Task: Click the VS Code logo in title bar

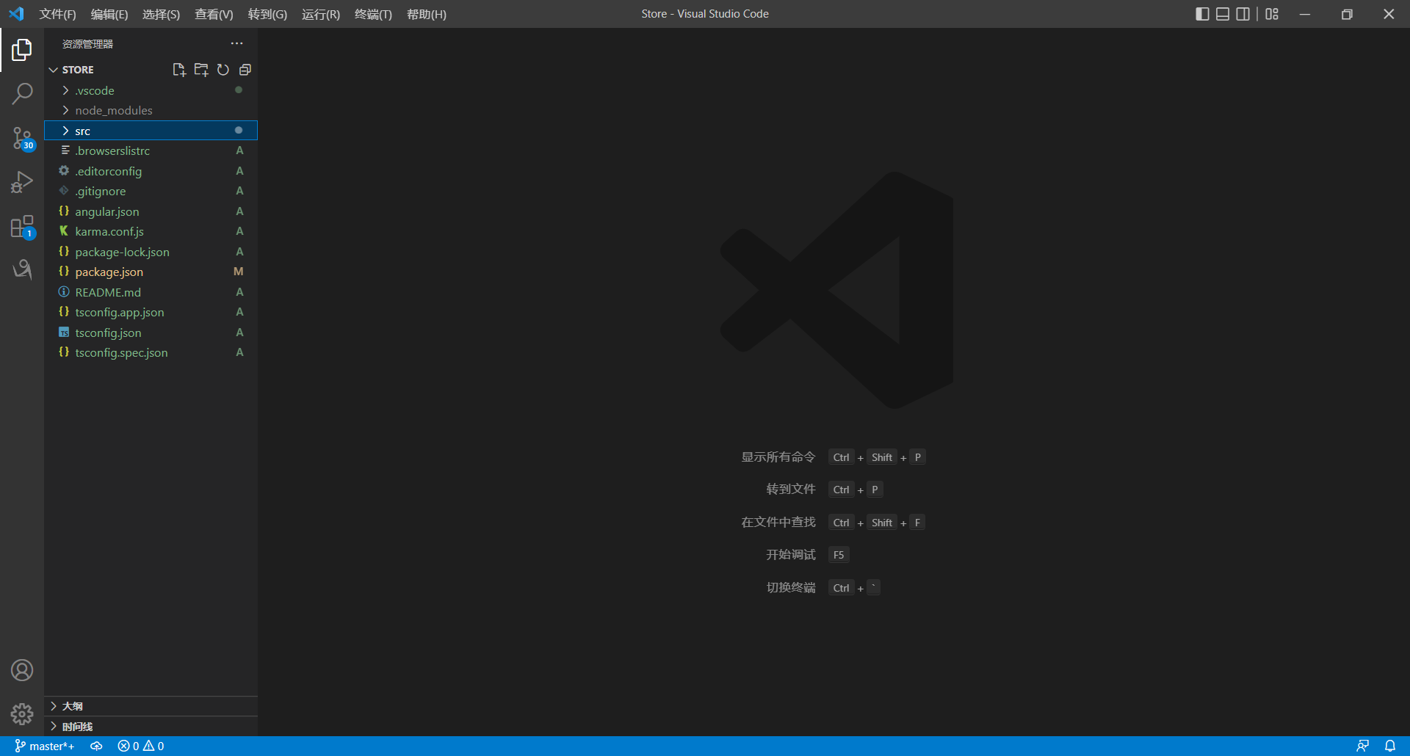Action: (x=16, y=14)
